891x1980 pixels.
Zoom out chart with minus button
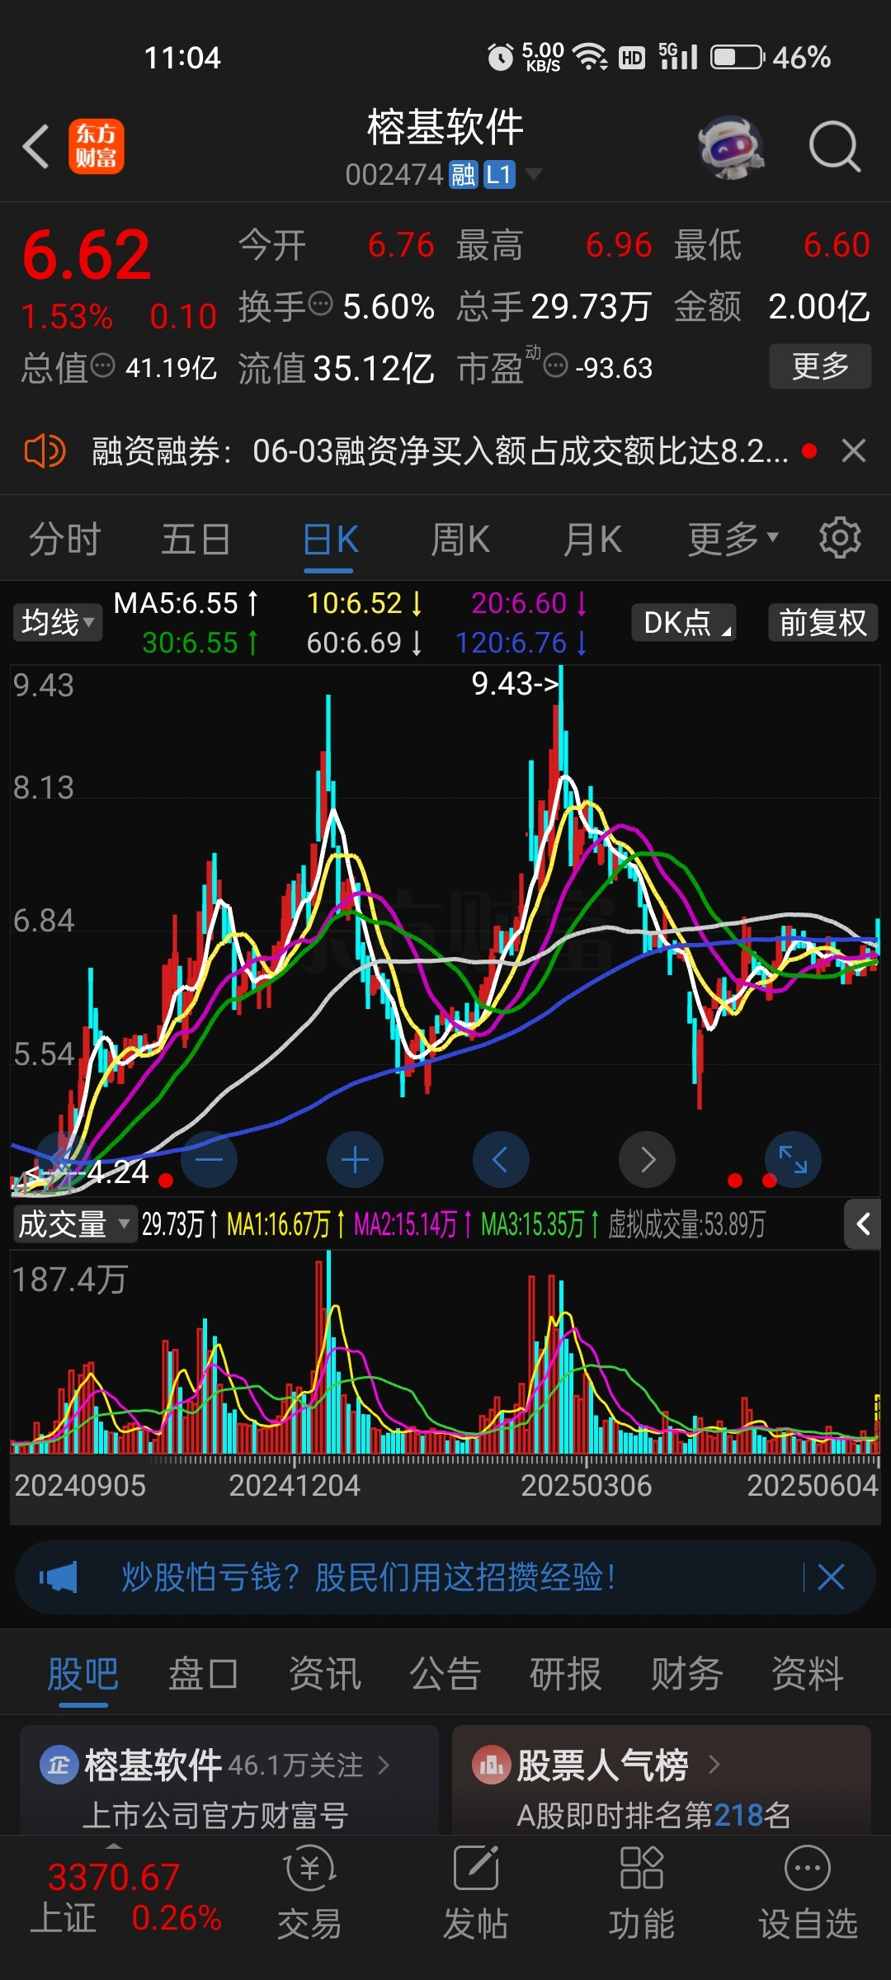click(x=210, y=1159)
